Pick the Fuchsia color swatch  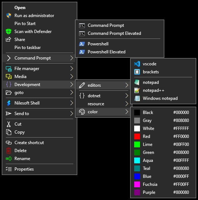[x=137, y=184]
